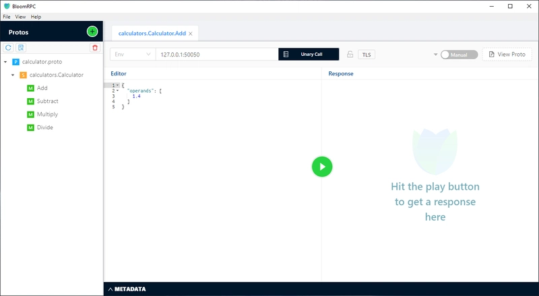
Task: Reload protos with the refresh icon
Action: (8, 48)
